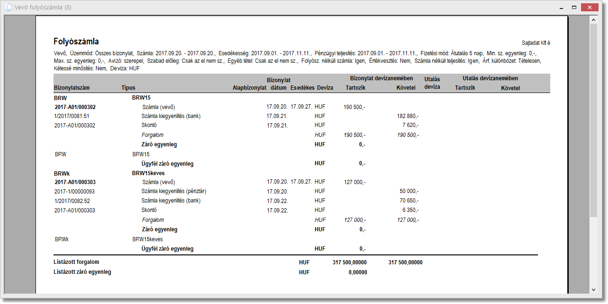
Task: Click the bold BRW15 customer name
Action: pyautogui.click(x=141, y=97)
